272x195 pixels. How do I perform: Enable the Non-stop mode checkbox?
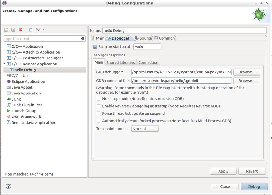[99, 99]
